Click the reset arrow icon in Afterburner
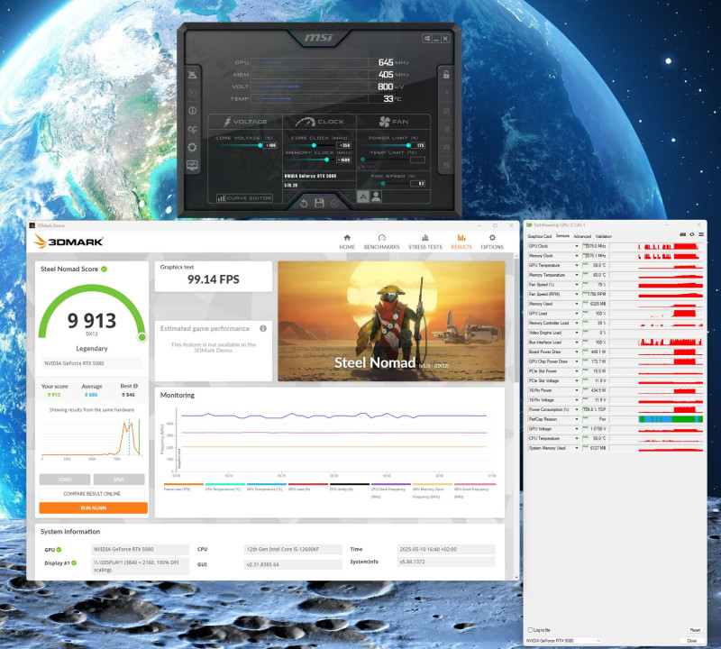The height and width of the screenshot is (649, 721). [304, 203]
